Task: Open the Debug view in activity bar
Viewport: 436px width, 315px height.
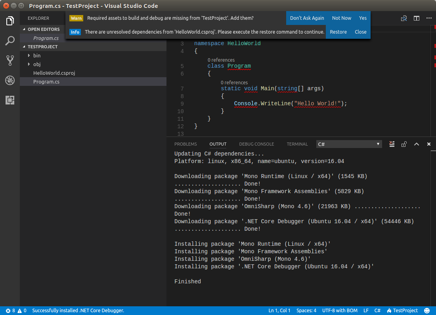Action: [10, 80]
